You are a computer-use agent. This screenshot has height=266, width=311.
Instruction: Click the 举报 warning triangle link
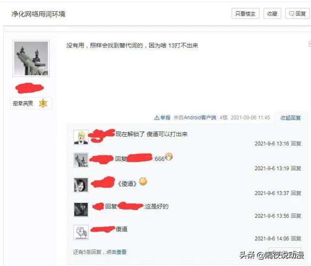[162, 118]
